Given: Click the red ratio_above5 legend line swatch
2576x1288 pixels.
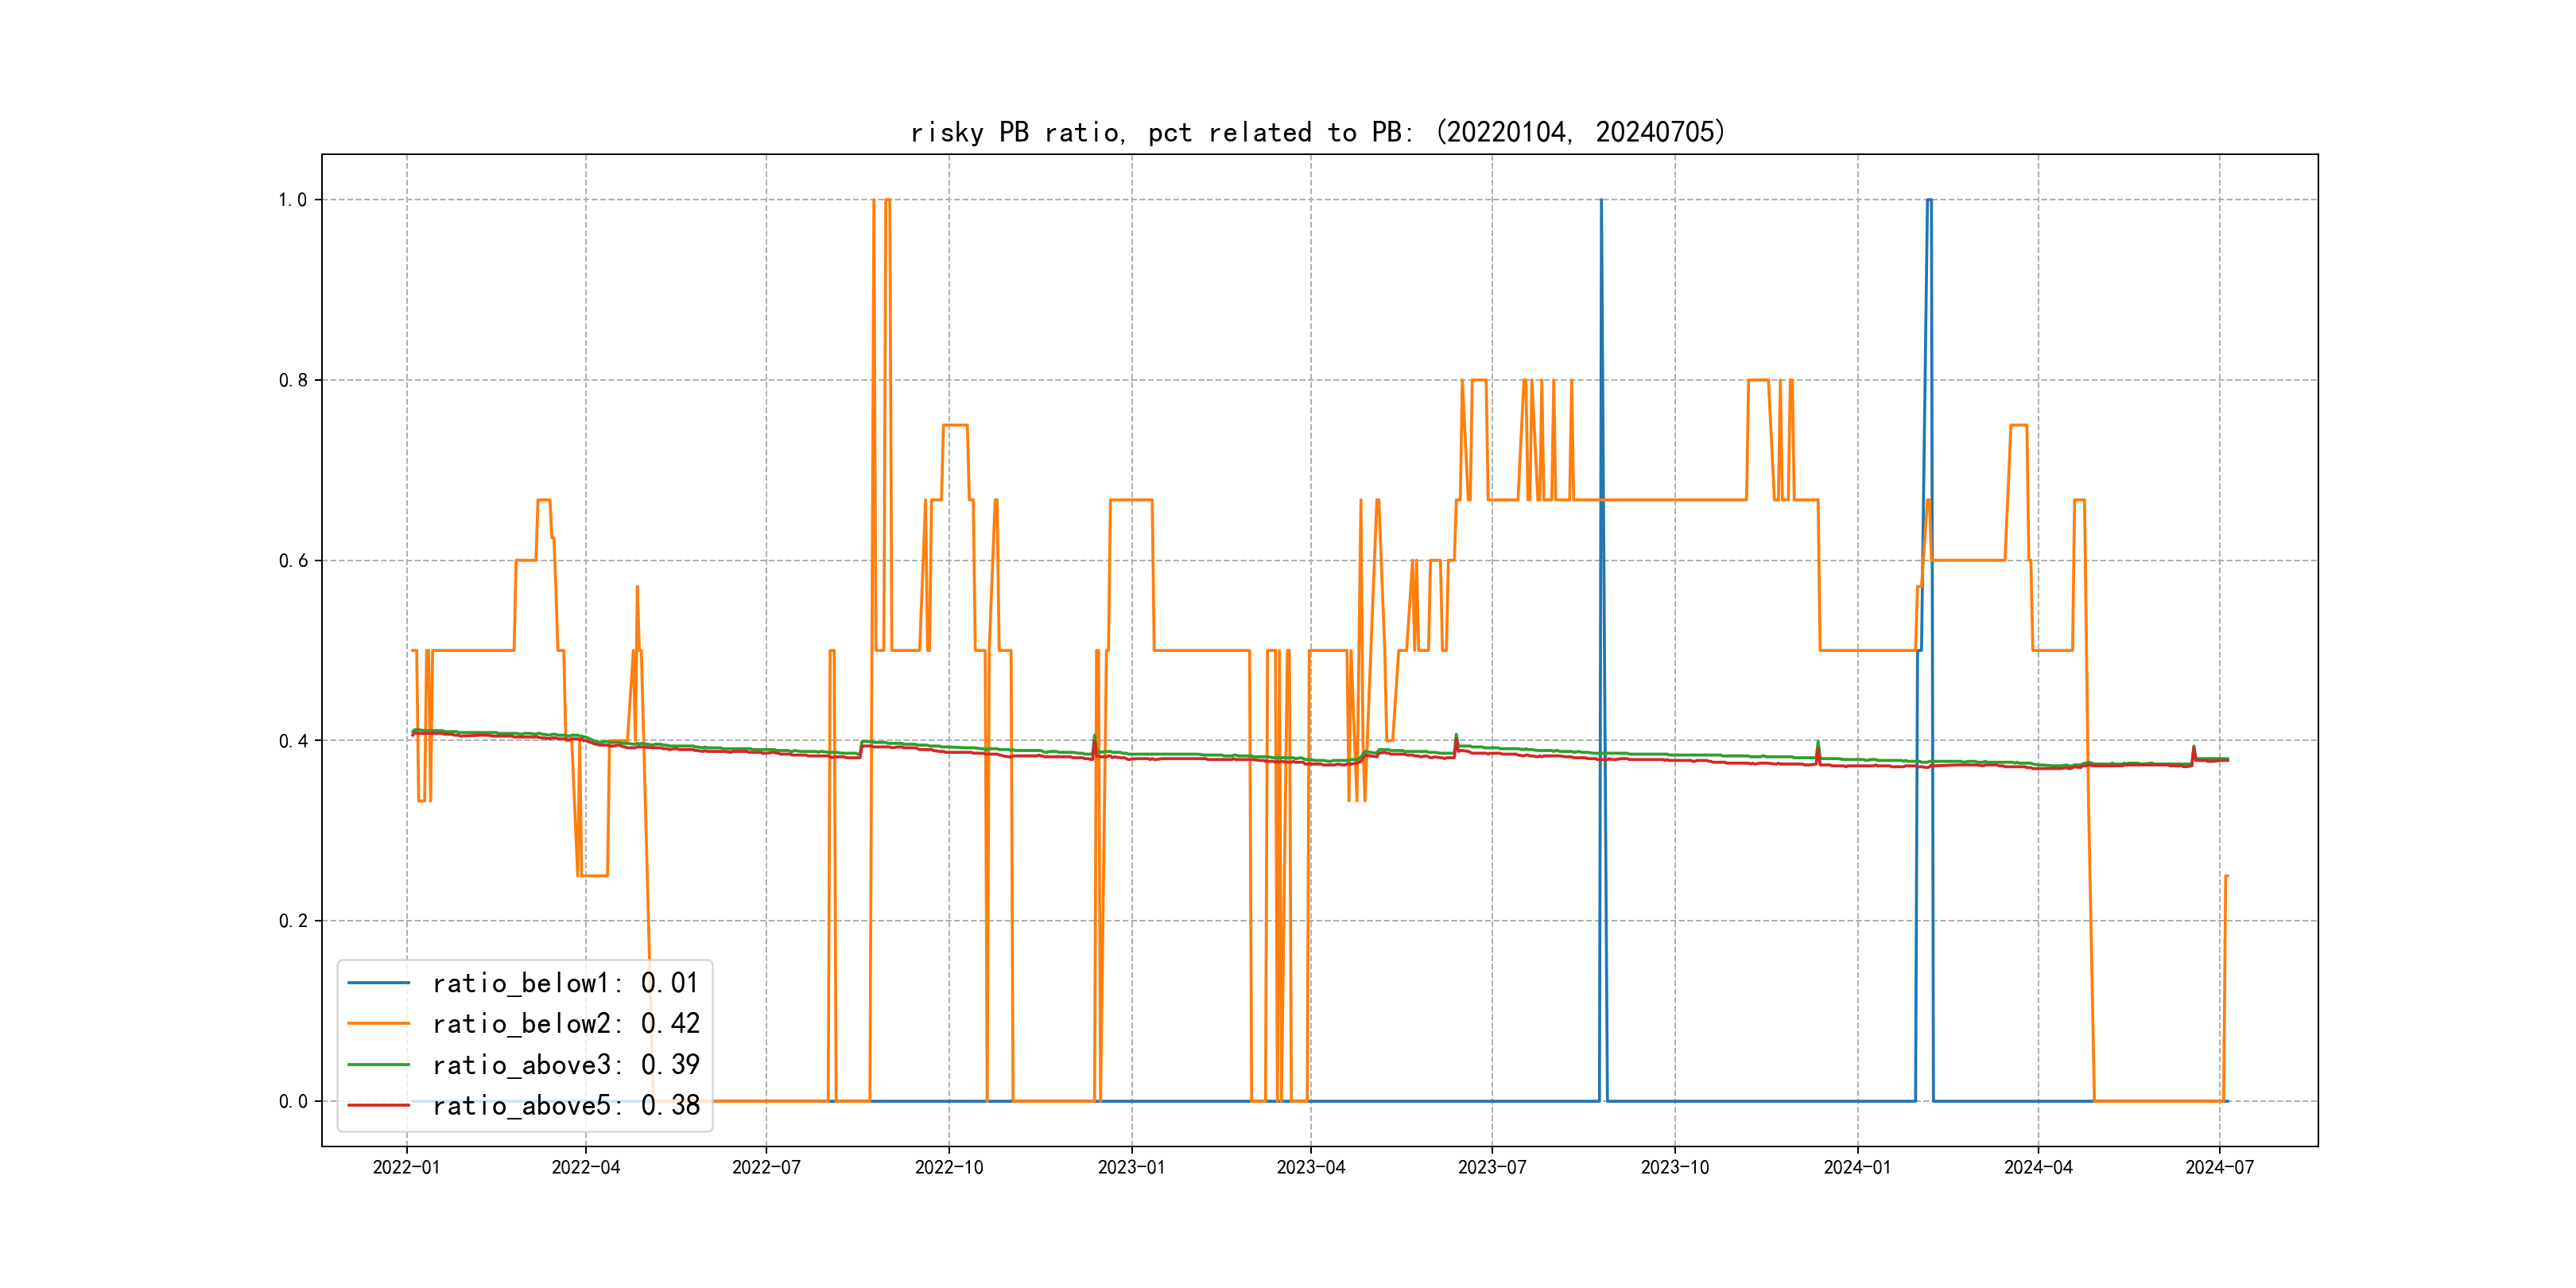Looking at the screenshot, I should pyautogui.click(x=378, y=1106).
